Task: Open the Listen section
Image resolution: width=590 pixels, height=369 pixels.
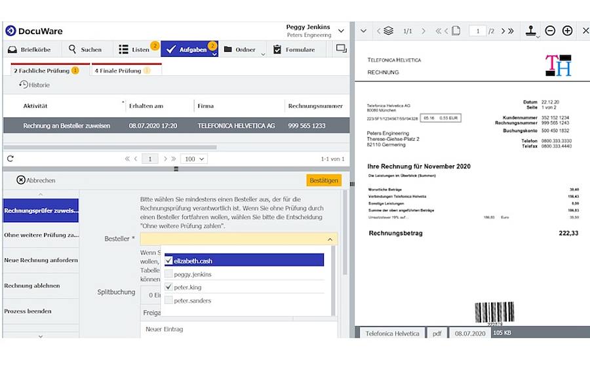Action: (x=134, y=49)
